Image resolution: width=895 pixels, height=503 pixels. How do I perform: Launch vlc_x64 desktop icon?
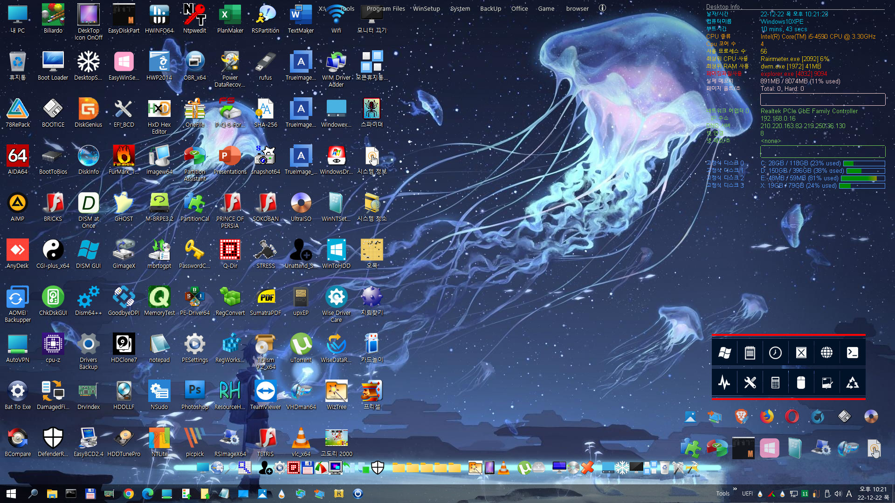click(301, 442)
